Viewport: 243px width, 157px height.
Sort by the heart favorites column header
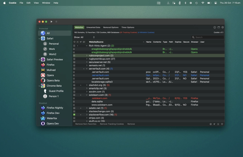(74, 42)
